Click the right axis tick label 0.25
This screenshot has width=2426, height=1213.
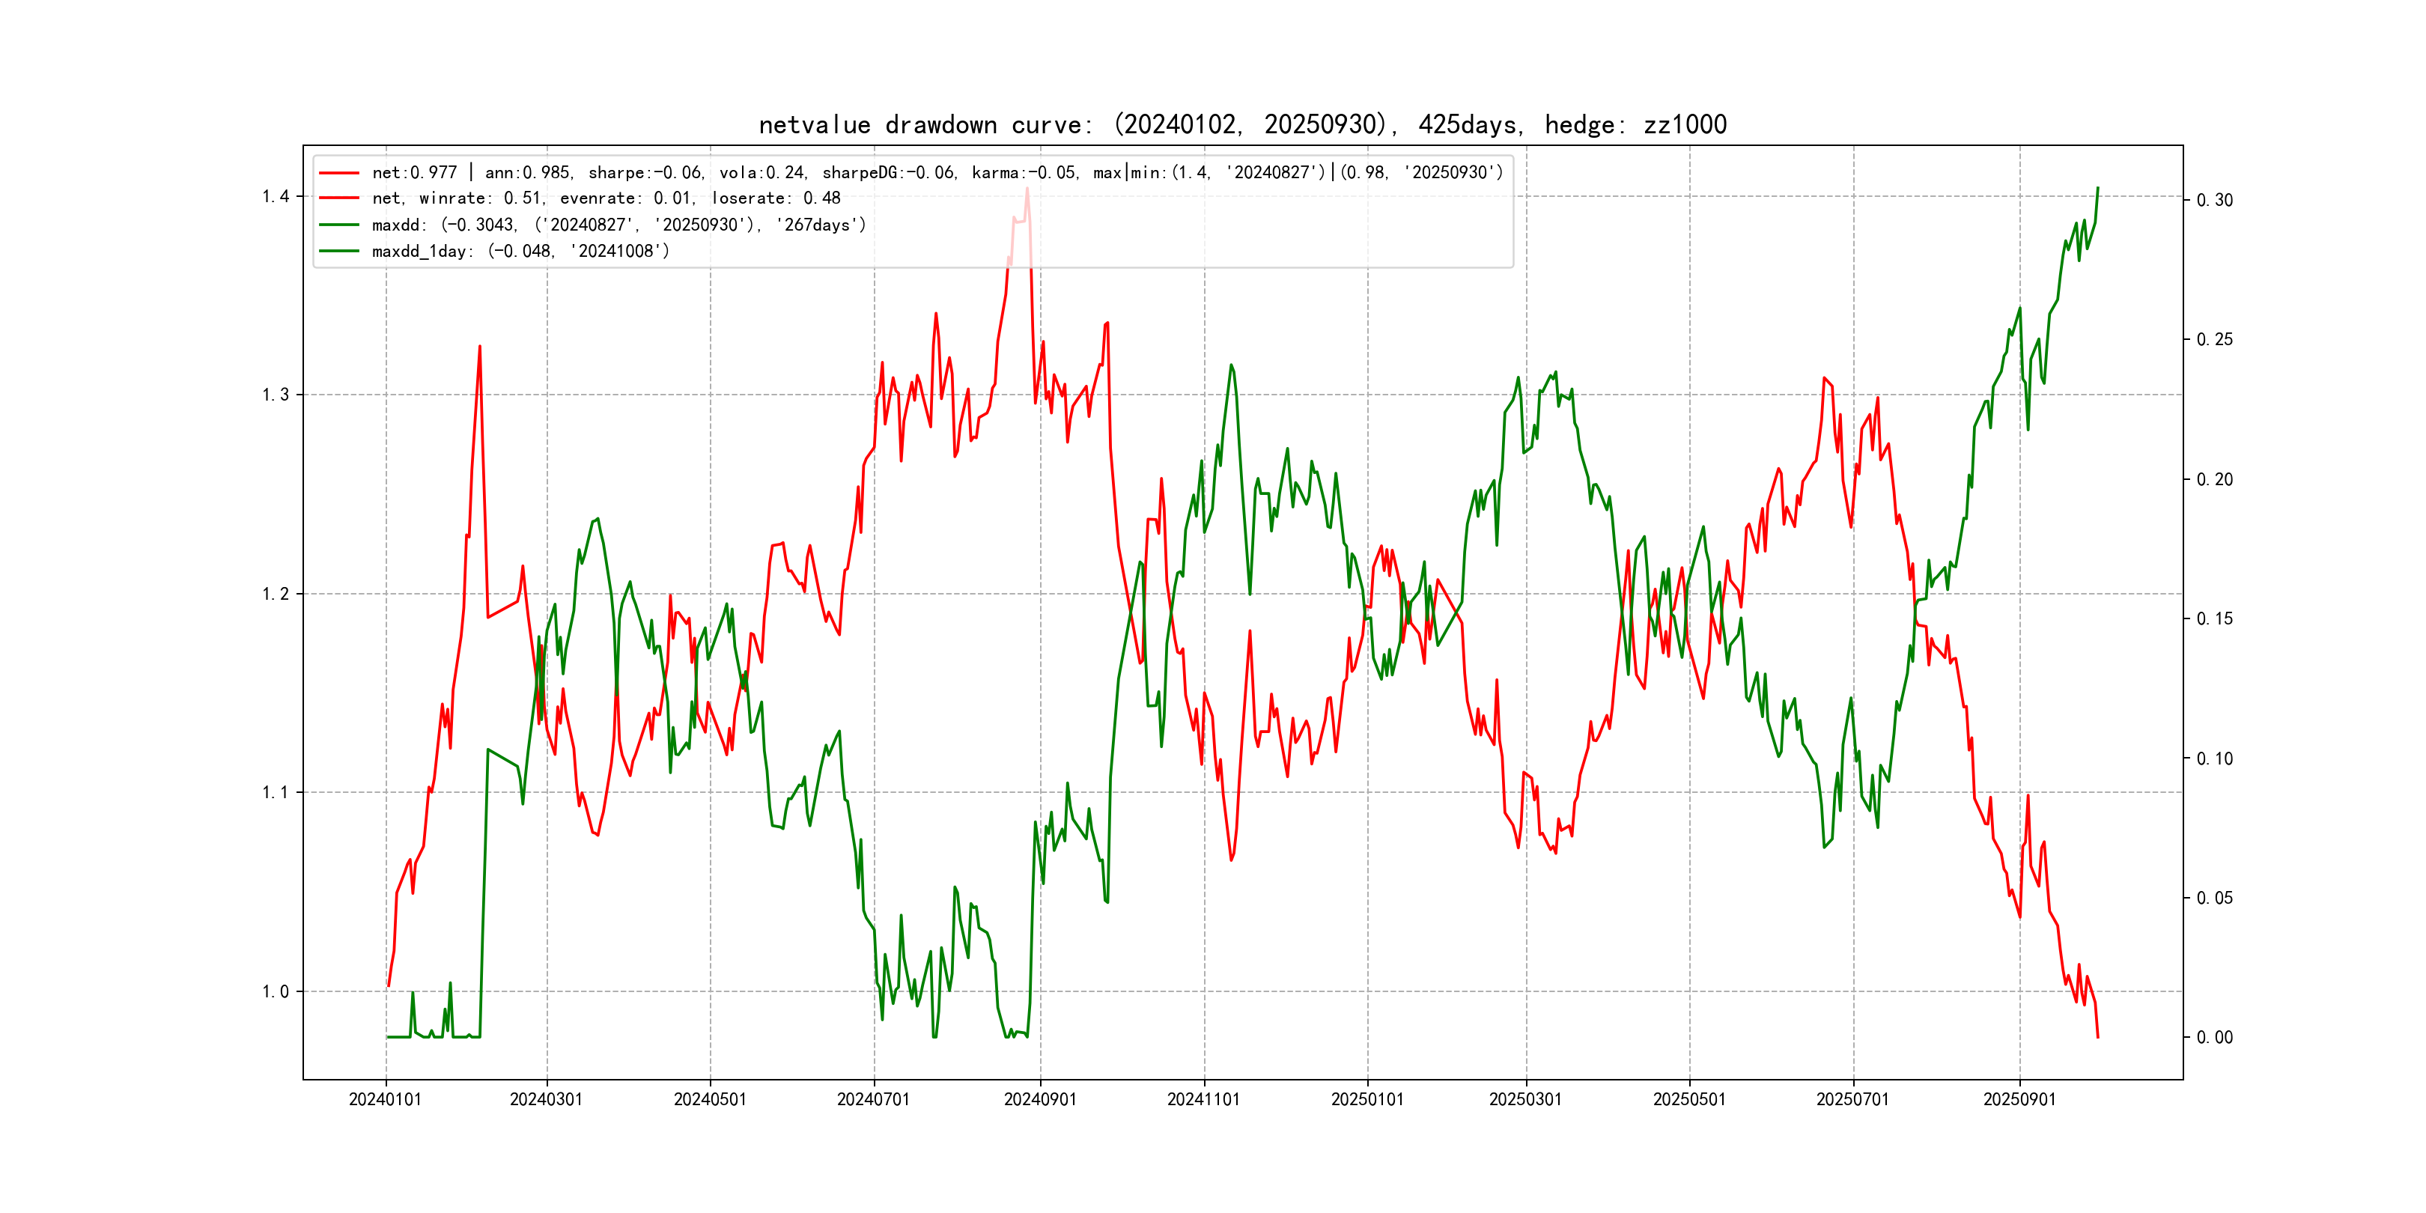point(2214,340)
